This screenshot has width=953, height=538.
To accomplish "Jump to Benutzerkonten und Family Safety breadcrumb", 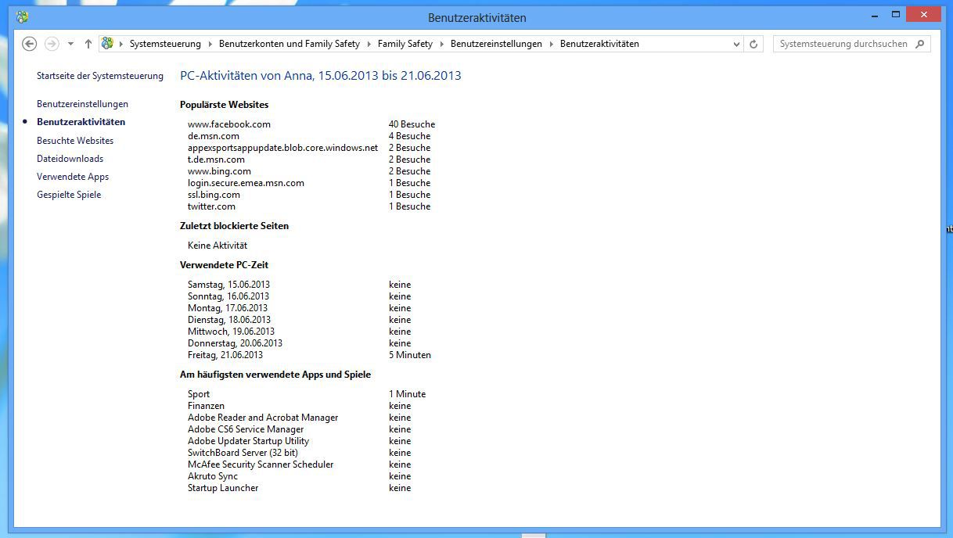I will (289, 44).
